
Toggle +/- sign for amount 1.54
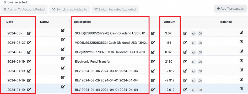193,43
